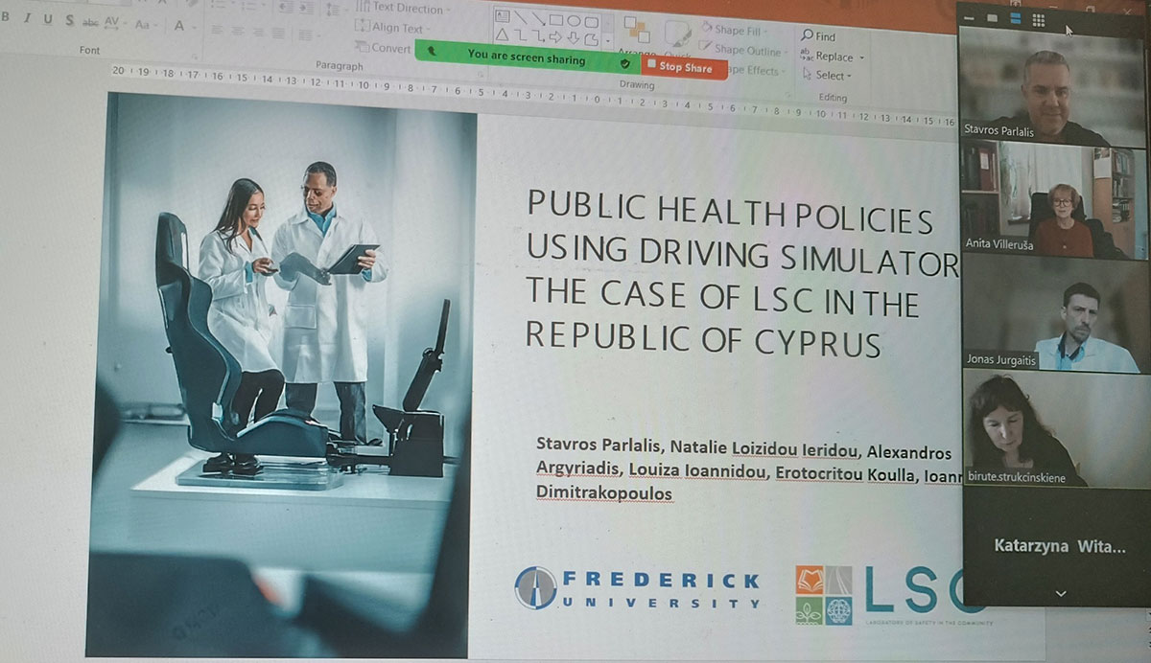This screenshot has width=1151, height=663.
Task: Select the Rounded Rectangle shape in gallery
Action: (x=592, y=22)
